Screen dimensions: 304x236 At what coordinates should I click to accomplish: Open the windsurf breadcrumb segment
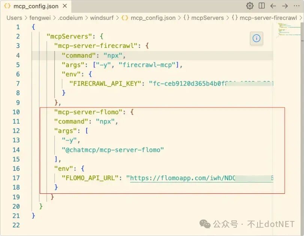point(102,18)
